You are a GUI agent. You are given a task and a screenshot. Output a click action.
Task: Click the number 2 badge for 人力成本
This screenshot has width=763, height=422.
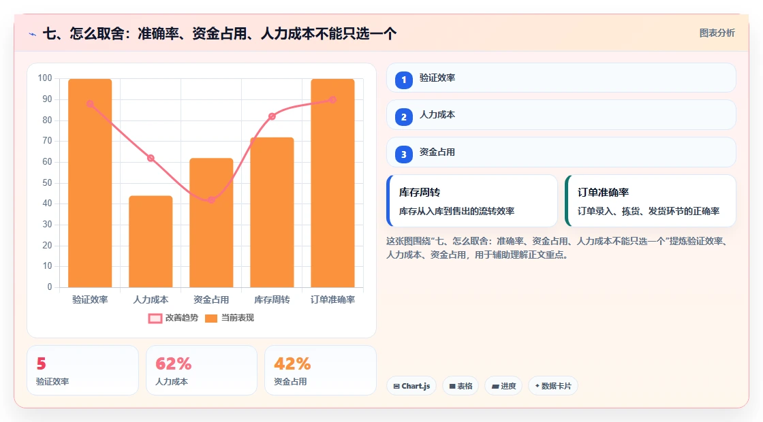pos(403,117)
